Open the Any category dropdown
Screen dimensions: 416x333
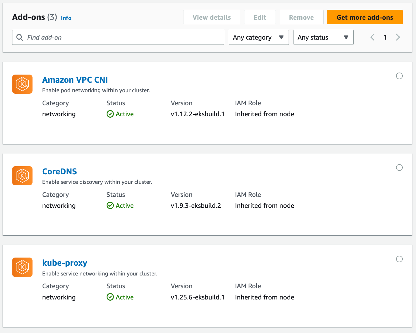point(259,37)
